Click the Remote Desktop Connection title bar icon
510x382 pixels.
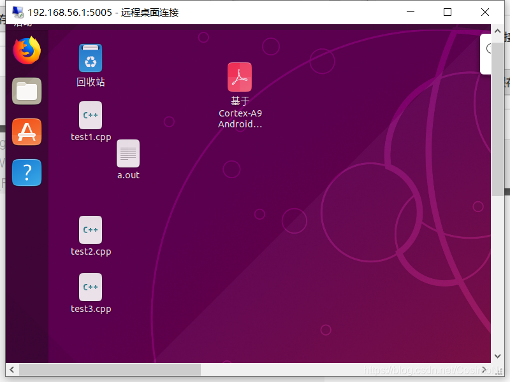[18, 12]
